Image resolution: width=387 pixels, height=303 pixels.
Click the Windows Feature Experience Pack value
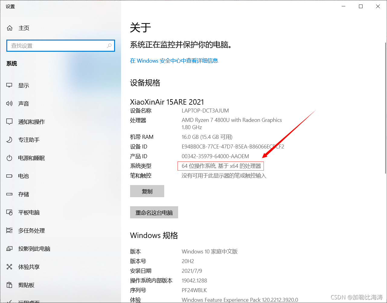pos(240,300)
